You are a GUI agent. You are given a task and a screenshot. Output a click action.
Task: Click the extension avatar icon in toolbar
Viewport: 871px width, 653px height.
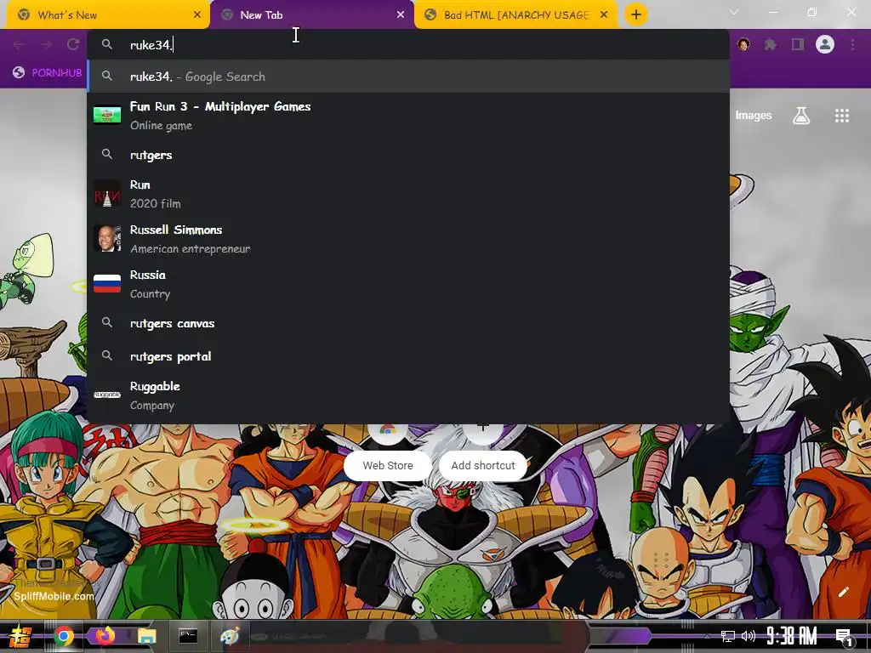coord(743,44)
